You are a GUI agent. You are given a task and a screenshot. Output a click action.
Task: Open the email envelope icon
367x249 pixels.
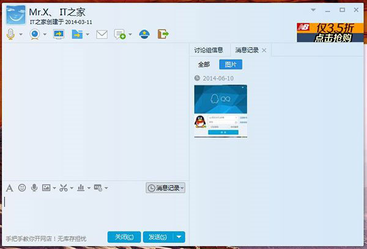pos(102,35)
